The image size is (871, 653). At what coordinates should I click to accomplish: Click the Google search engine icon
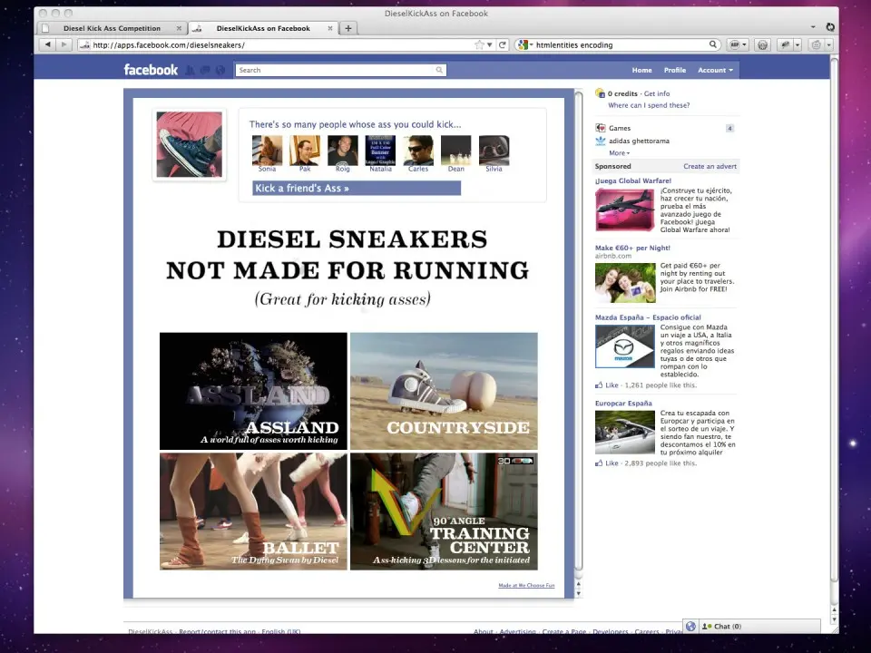click(x=523, y=44)
